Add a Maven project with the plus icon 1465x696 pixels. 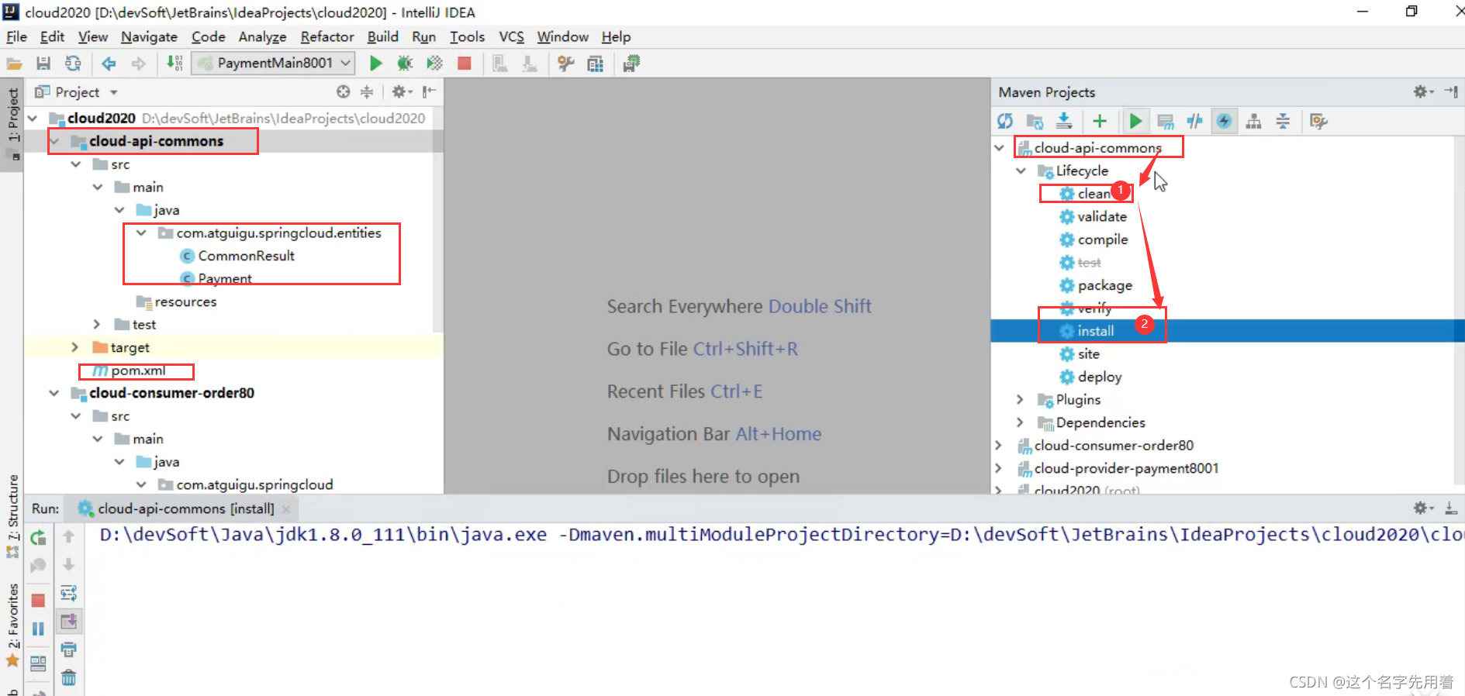1100,121
